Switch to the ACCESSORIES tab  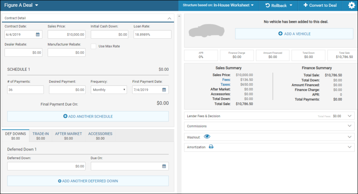100,136
